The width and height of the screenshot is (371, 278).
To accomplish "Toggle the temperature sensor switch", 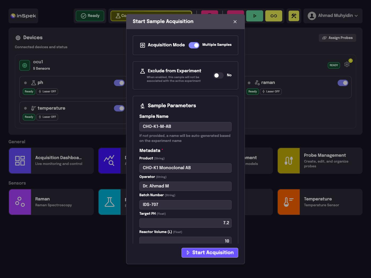I will tap(119, 108).
